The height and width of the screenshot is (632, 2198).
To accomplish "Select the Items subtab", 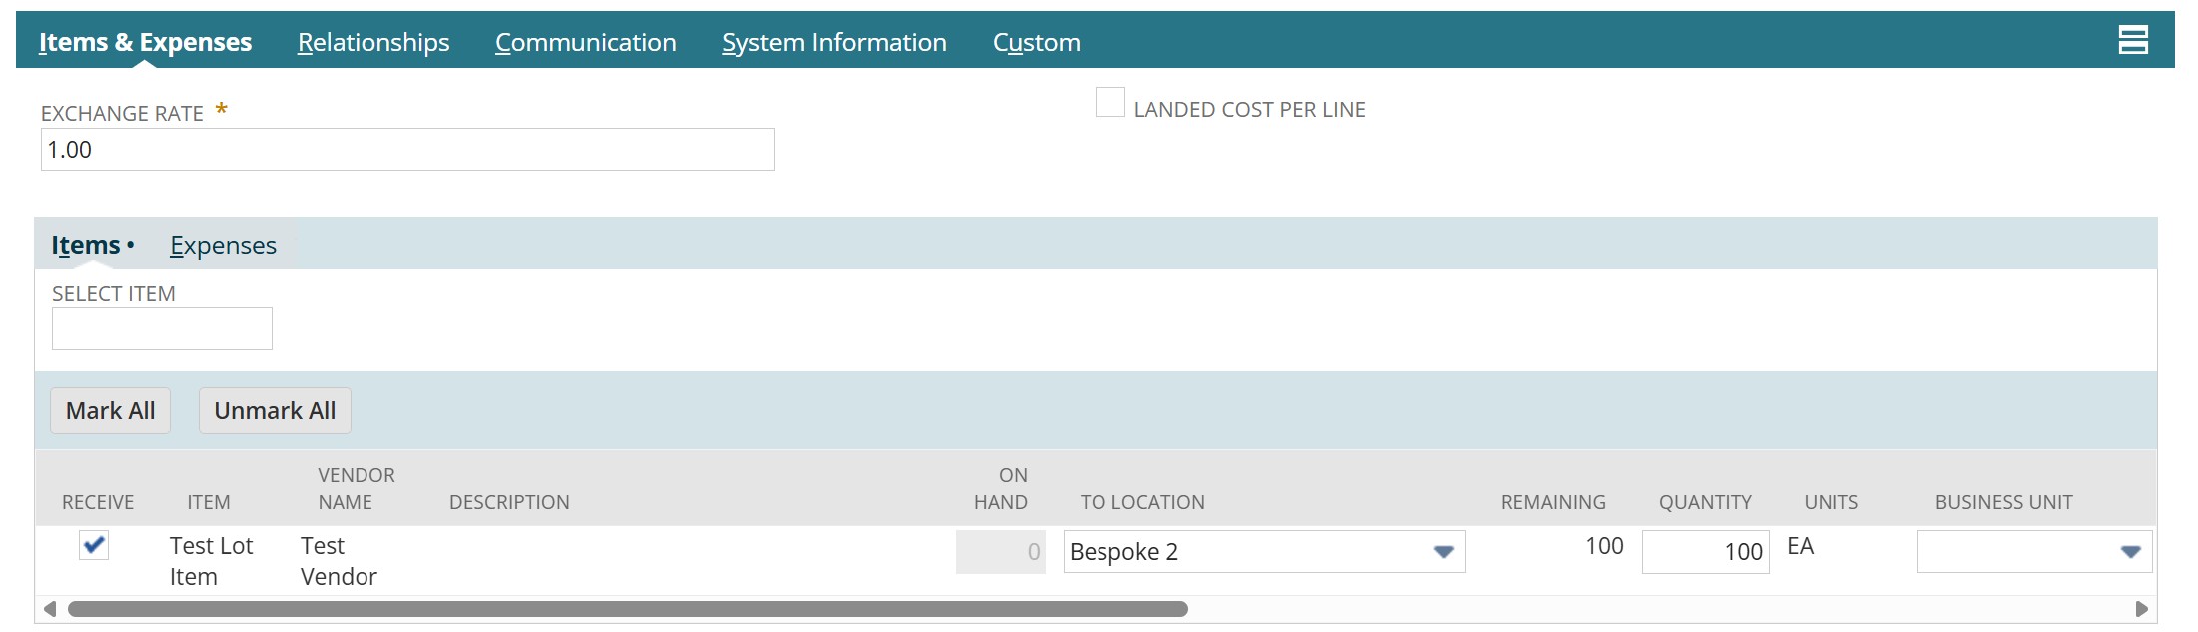I will coord(86,245).
